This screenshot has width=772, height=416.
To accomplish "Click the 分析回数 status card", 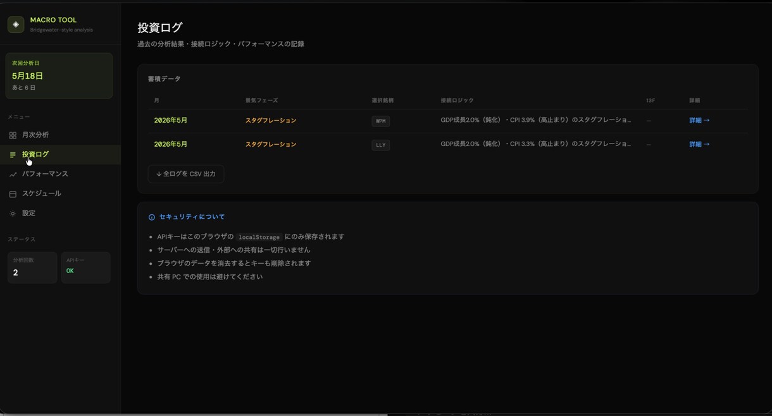I will (x=32, y=267).
